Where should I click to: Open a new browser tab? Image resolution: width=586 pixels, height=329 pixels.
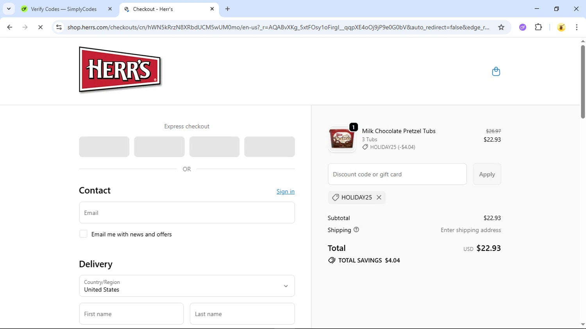pyautogui.click(x=228, y=9)
